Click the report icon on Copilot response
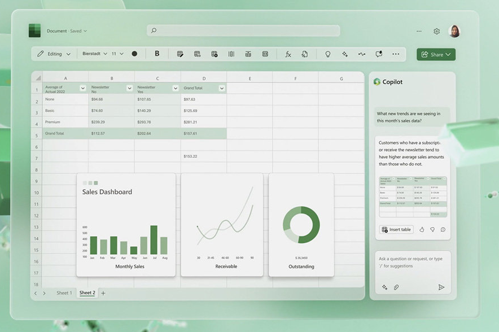The image size is (499, 332). click(x=443, y=229)
